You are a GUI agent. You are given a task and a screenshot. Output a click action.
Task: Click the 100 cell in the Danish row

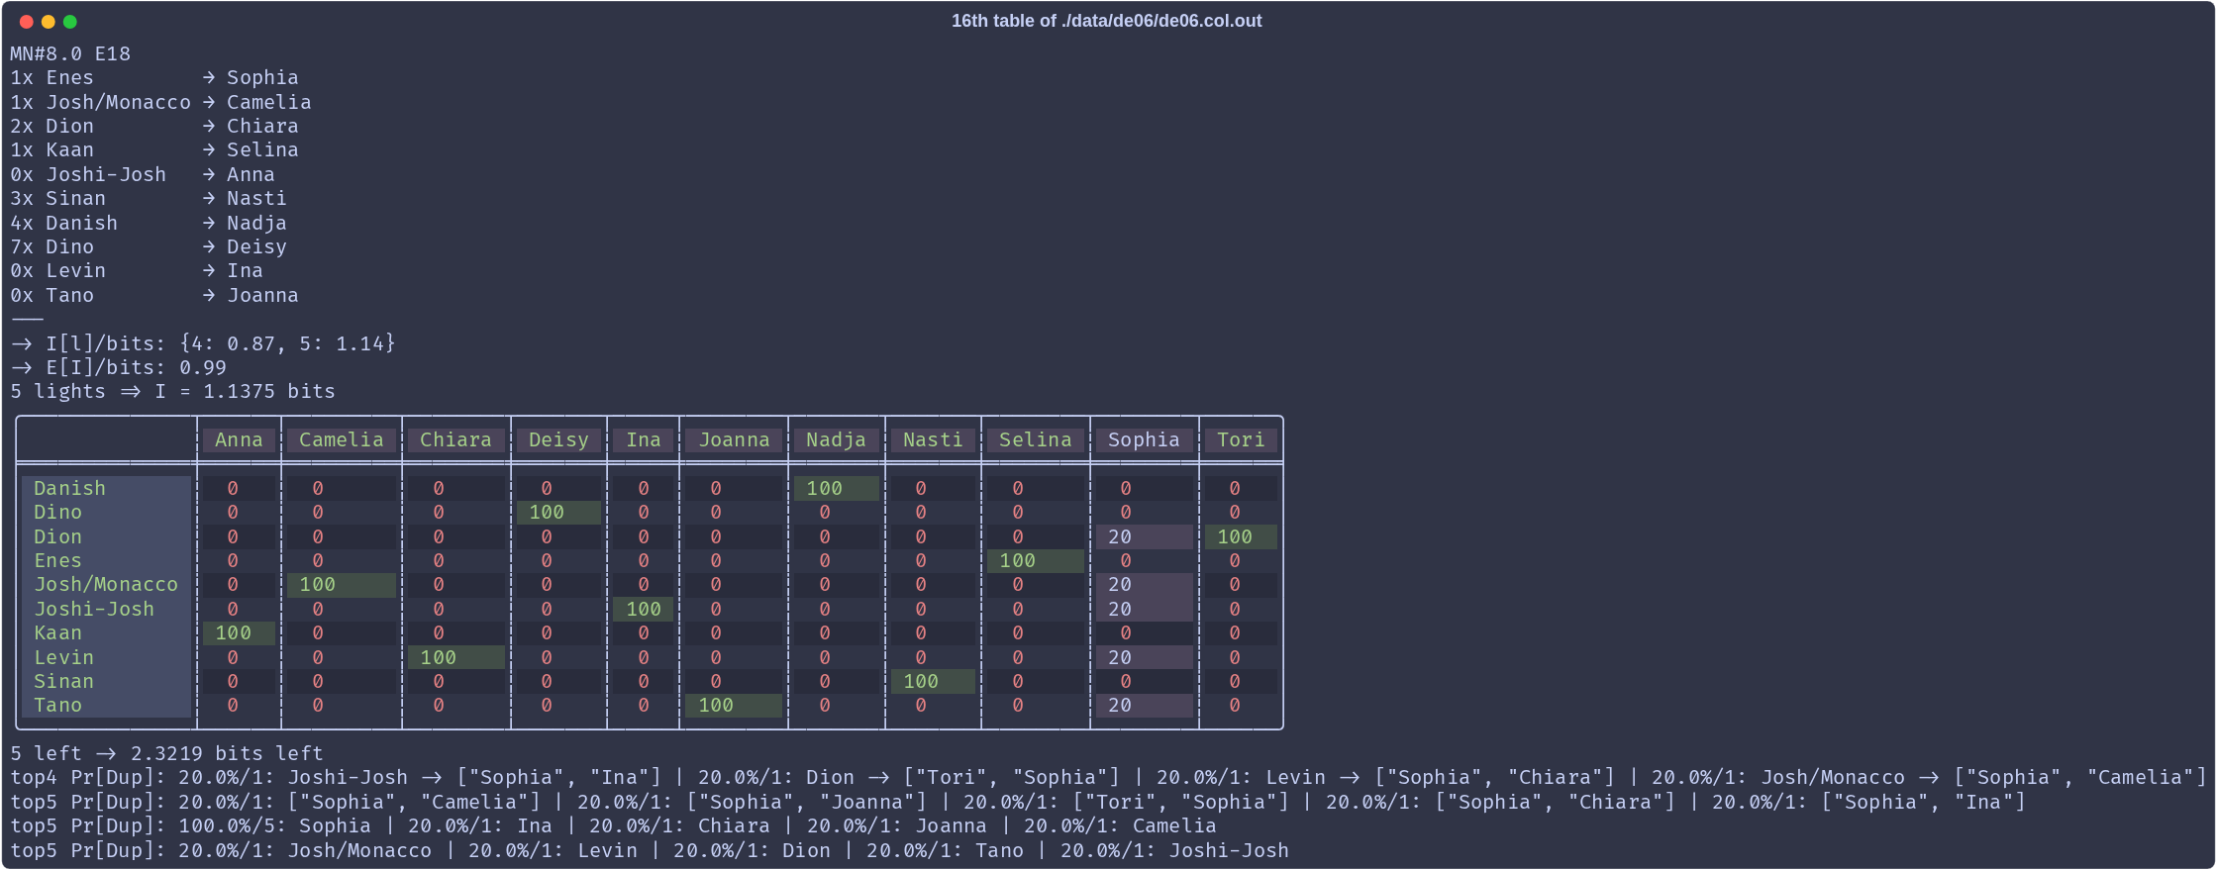(836, 488)
